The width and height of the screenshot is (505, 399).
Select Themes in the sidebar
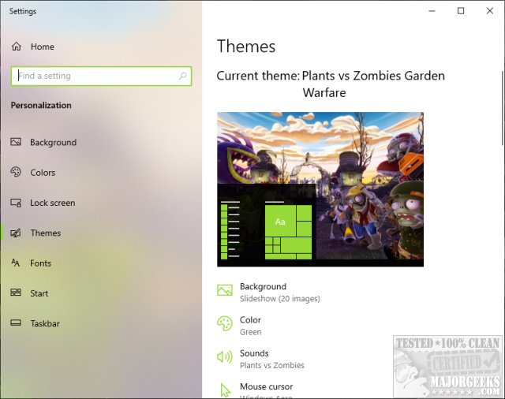click(46, 233)
